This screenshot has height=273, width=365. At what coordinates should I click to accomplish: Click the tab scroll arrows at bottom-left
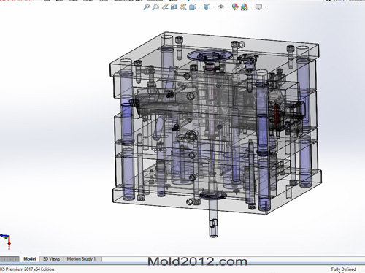[9, 259]
